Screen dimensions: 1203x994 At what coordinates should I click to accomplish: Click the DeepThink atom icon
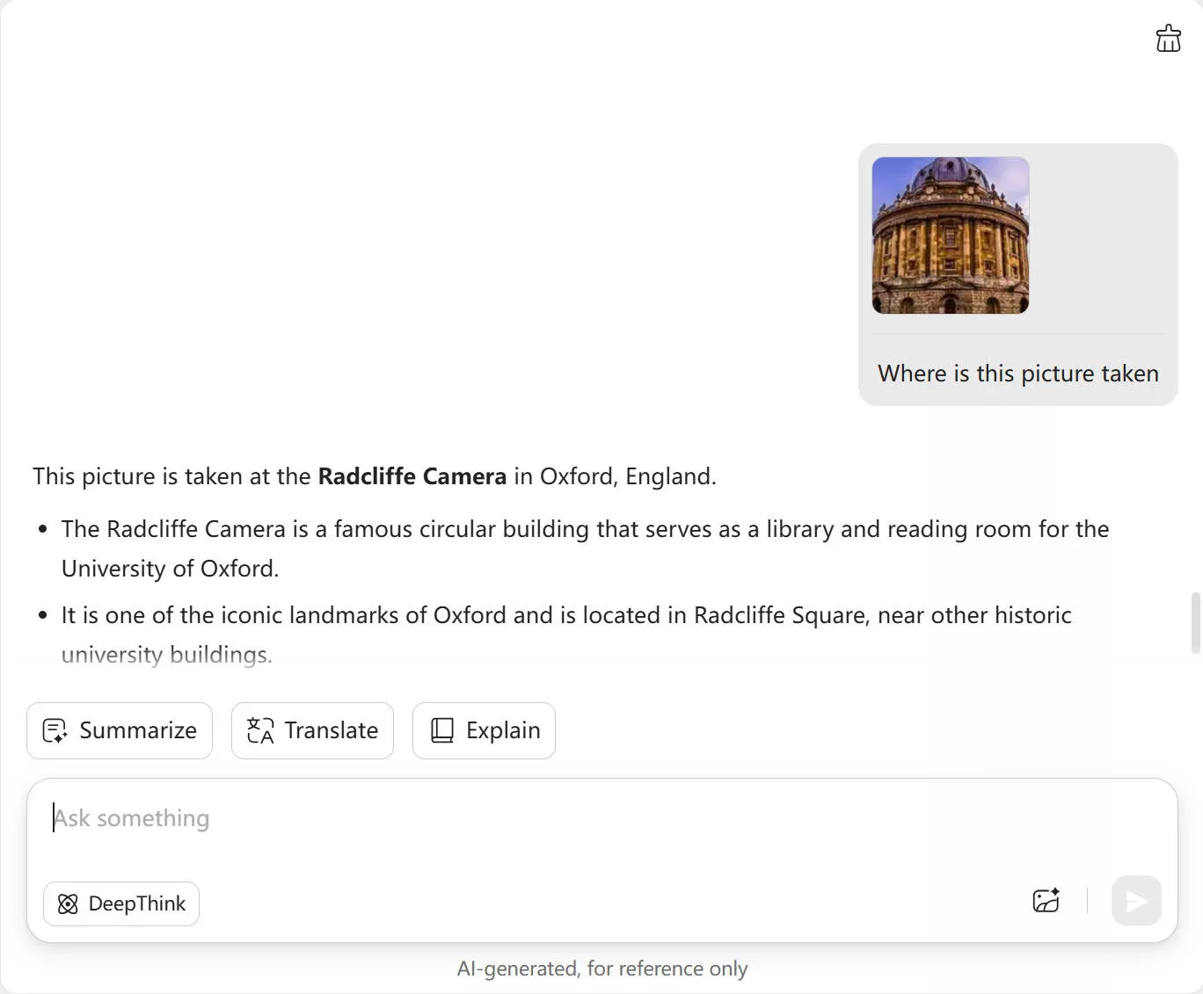point(68,903)
